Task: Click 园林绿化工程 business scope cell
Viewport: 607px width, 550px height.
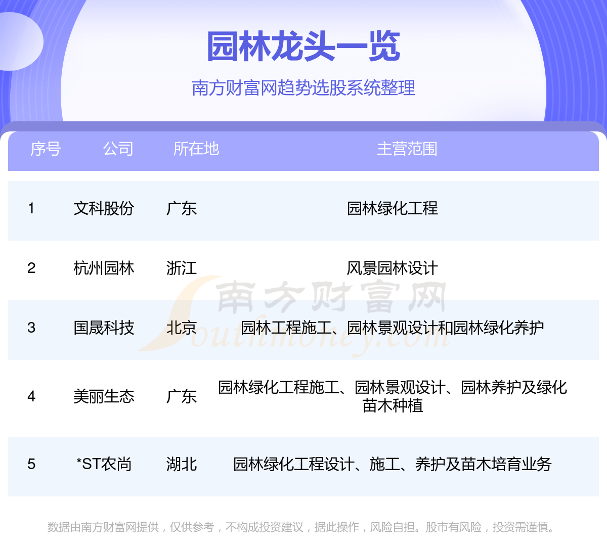Action: pos(393,208)
